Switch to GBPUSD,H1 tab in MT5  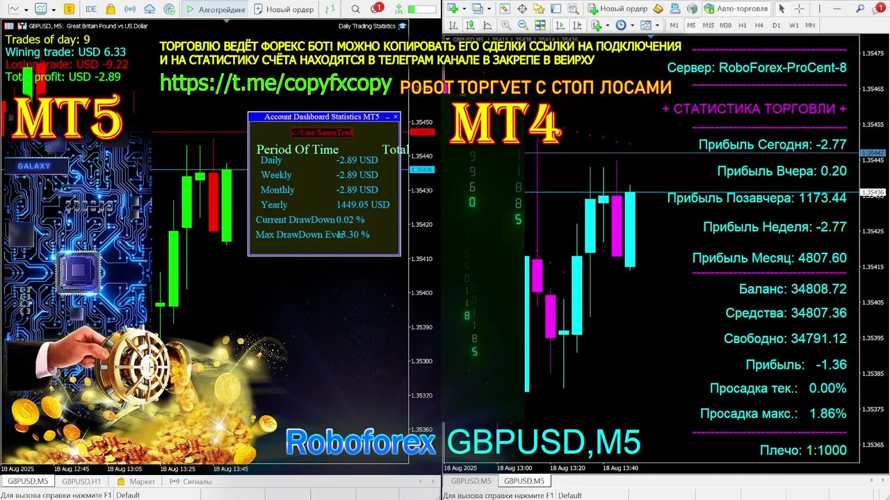pos(81,481)
